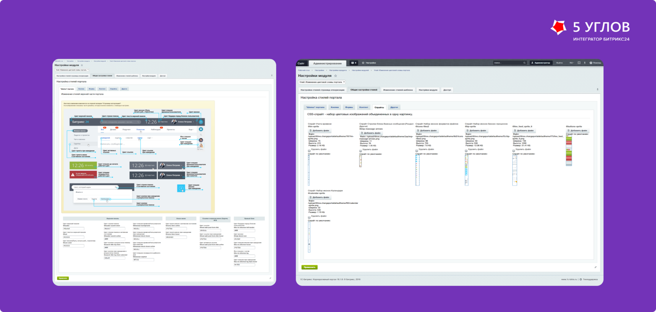Switch to the Кнопки tab in right panel
656x312 pixels.
click(335, 107)
